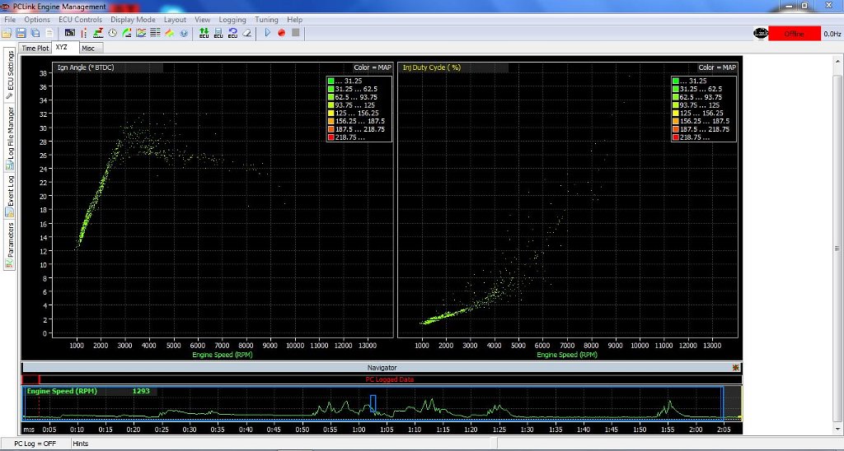Click the small blue navigator position box
Viewport: 844px width, 451px height.
click(x=373, y=404)
